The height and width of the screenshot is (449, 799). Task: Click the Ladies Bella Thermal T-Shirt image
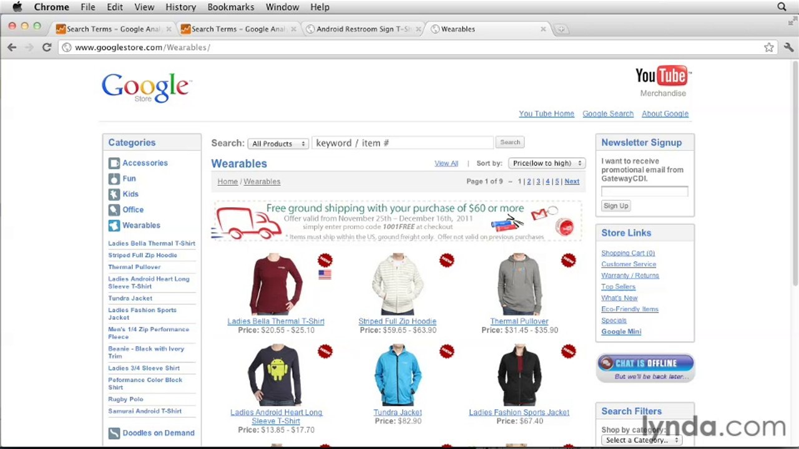(x=275, y=284)
